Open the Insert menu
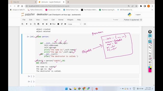This screenshot has height=91, width=163. (46, 20)
